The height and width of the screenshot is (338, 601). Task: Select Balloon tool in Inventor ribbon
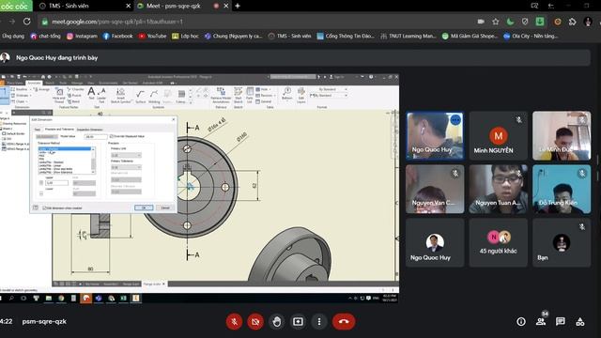[287, 94]
